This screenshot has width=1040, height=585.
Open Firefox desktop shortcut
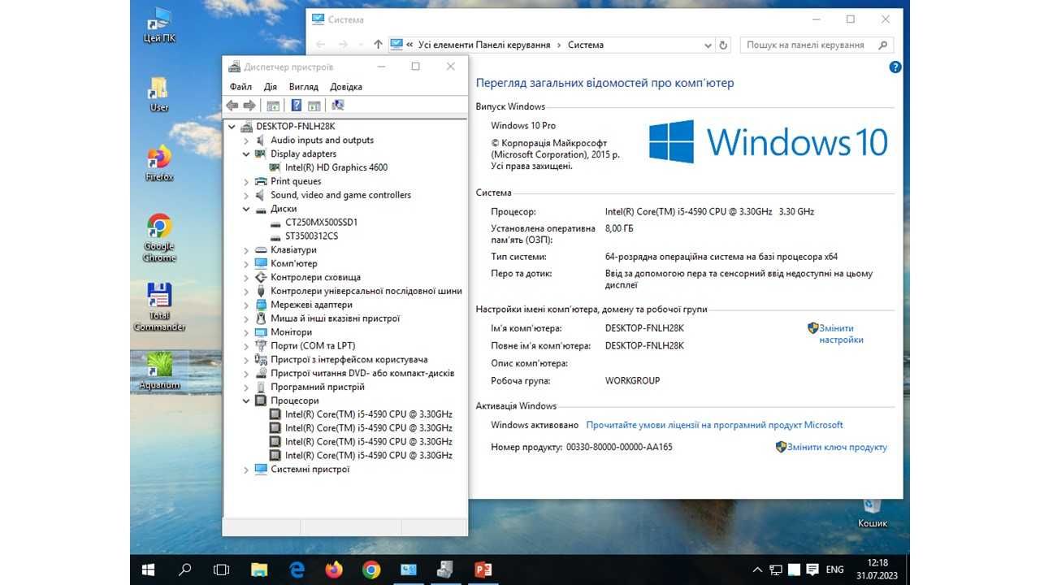click(159, 163)
